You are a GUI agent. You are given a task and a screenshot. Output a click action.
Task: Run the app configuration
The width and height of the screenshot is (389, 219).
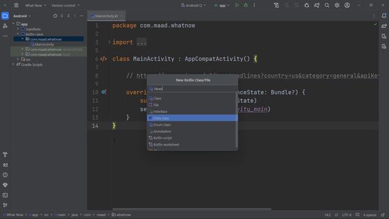click(237, 5)
